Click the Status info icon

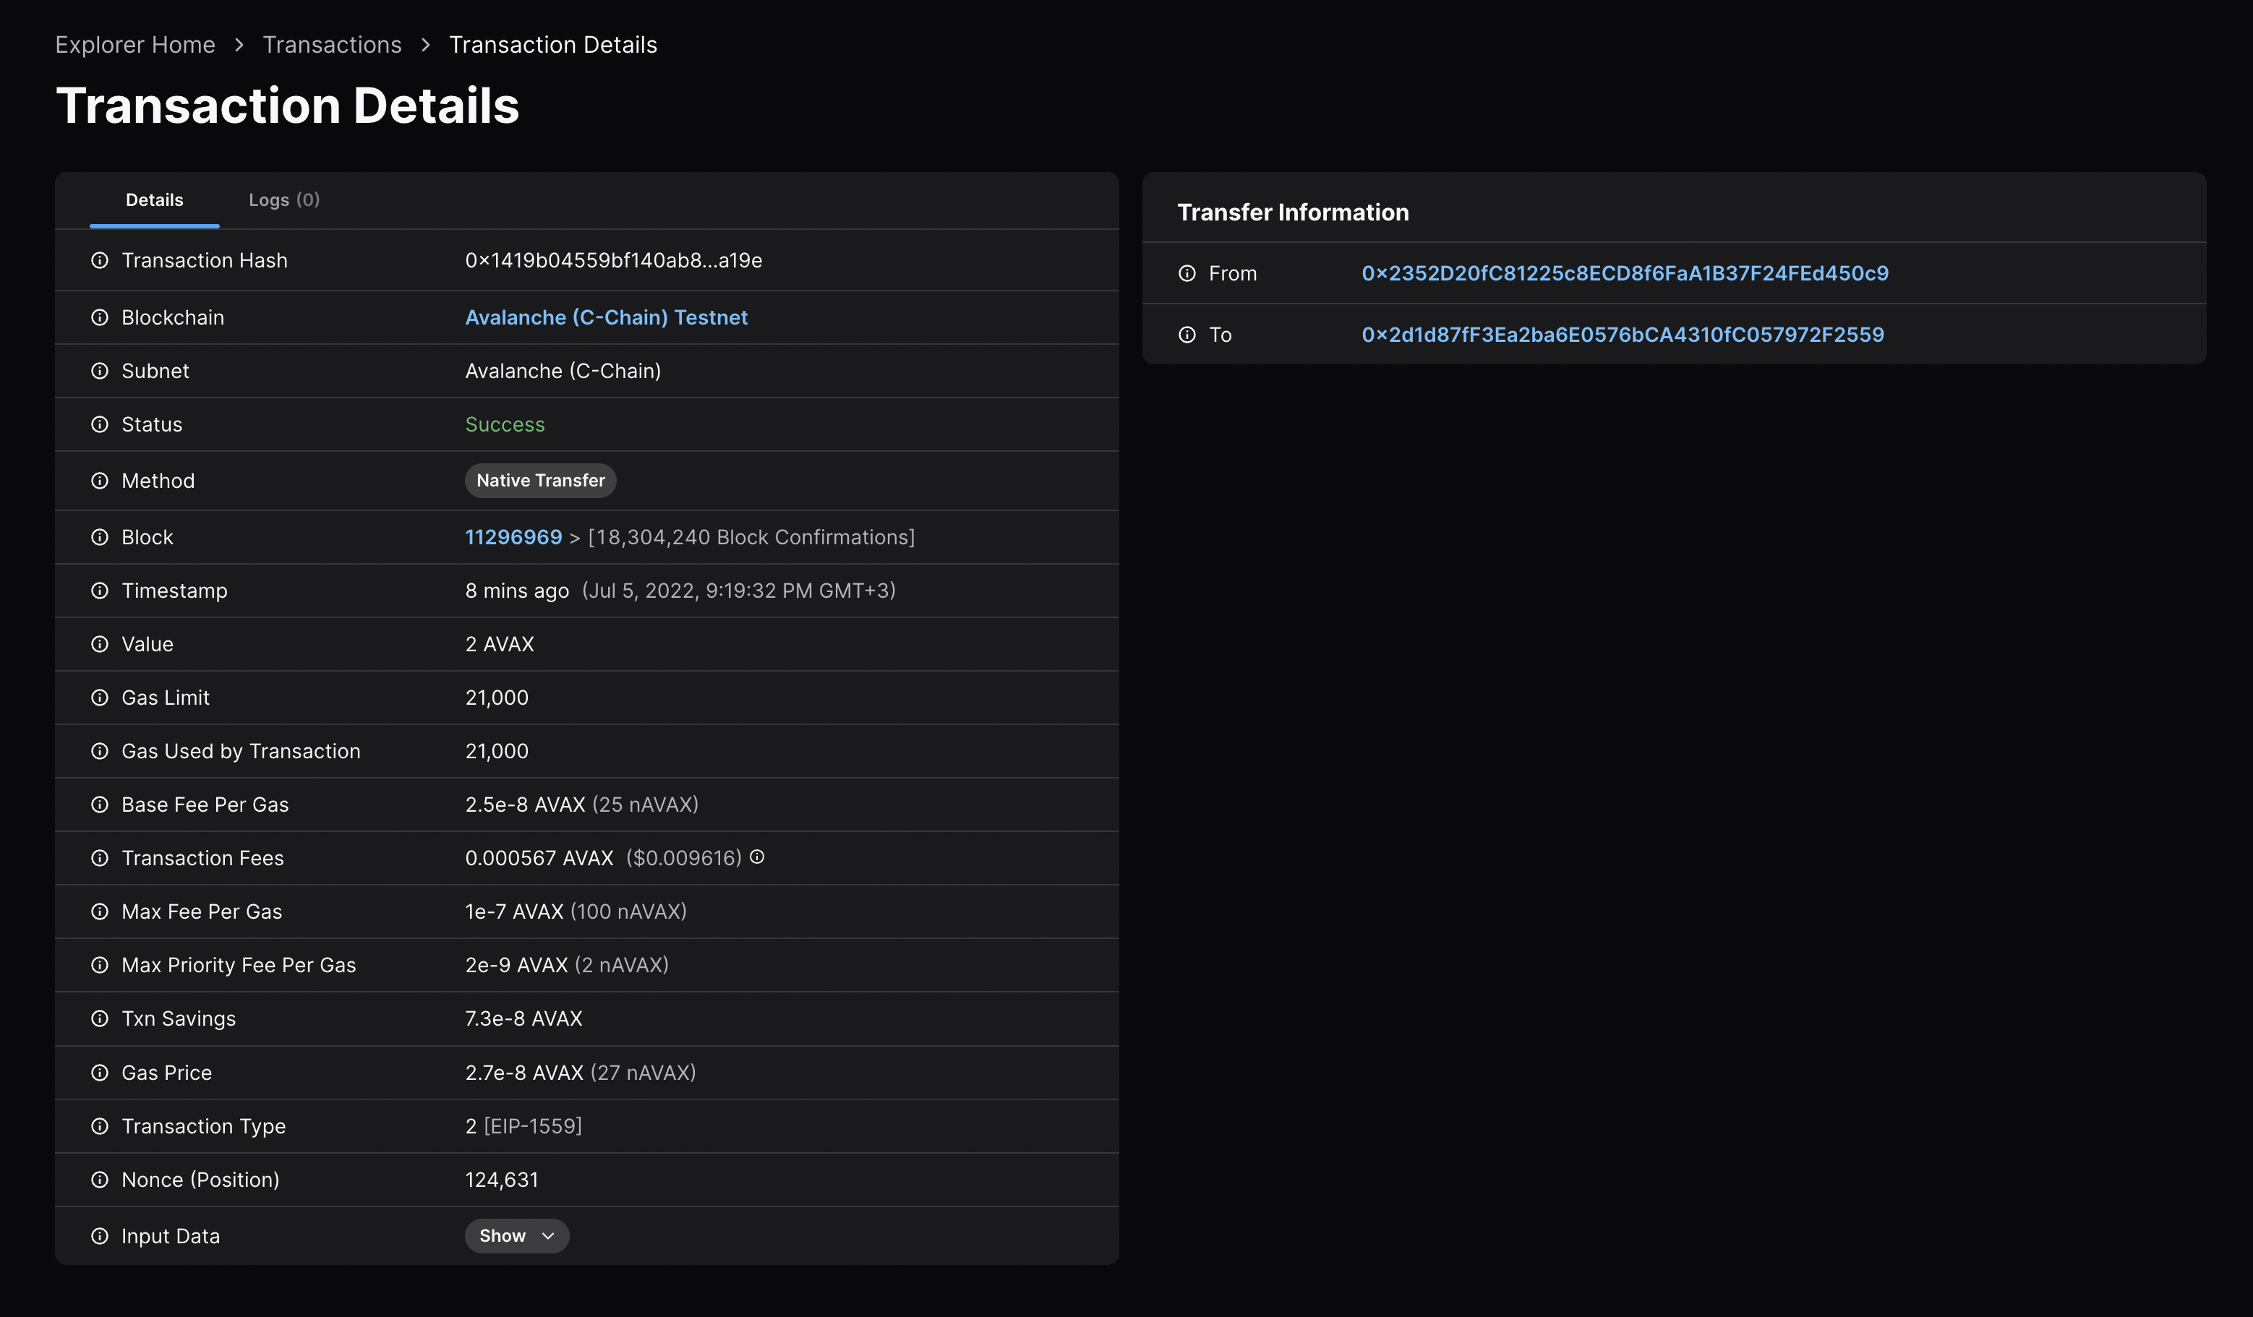pos(101,424)
